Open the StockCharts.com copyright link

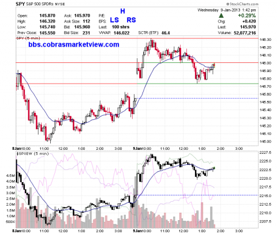coord(242,4)
